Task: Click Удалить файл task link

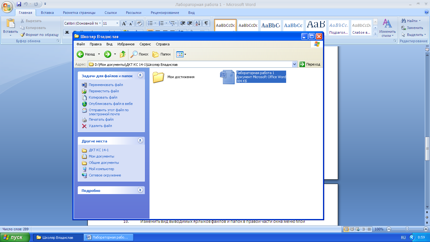Action: tap(97, 126)
